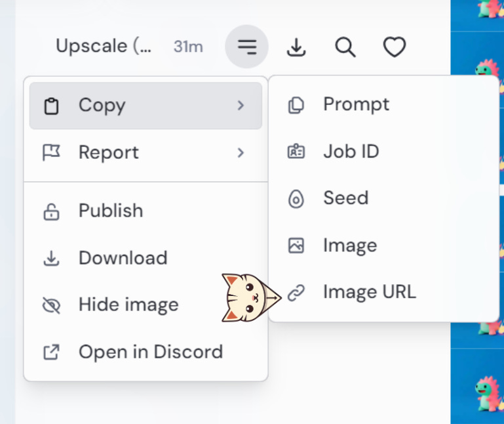Select the Copy menu entry
The height and width of the screenshot is (424, 504).
point(145,106)
